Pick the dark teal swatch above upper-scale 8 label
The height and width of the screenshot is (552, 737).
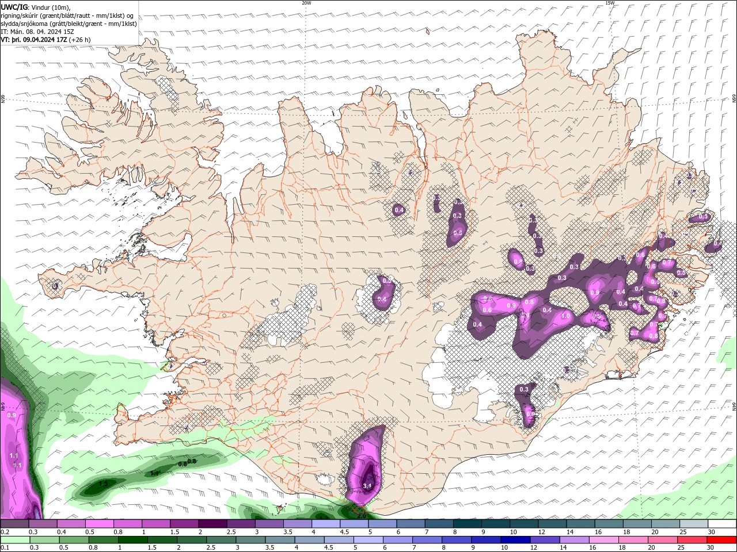point(468,524)
